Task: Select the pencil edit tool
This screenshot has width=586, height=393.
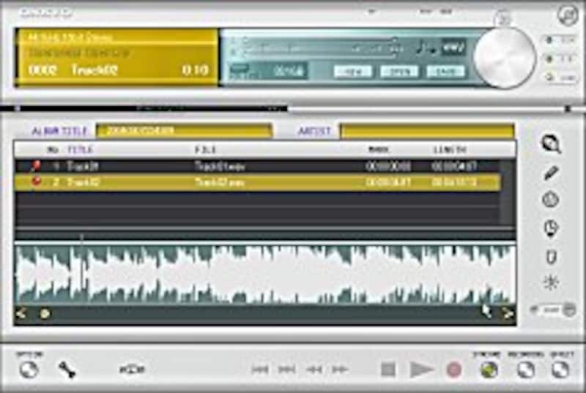Action: click(x=551, y=172)
